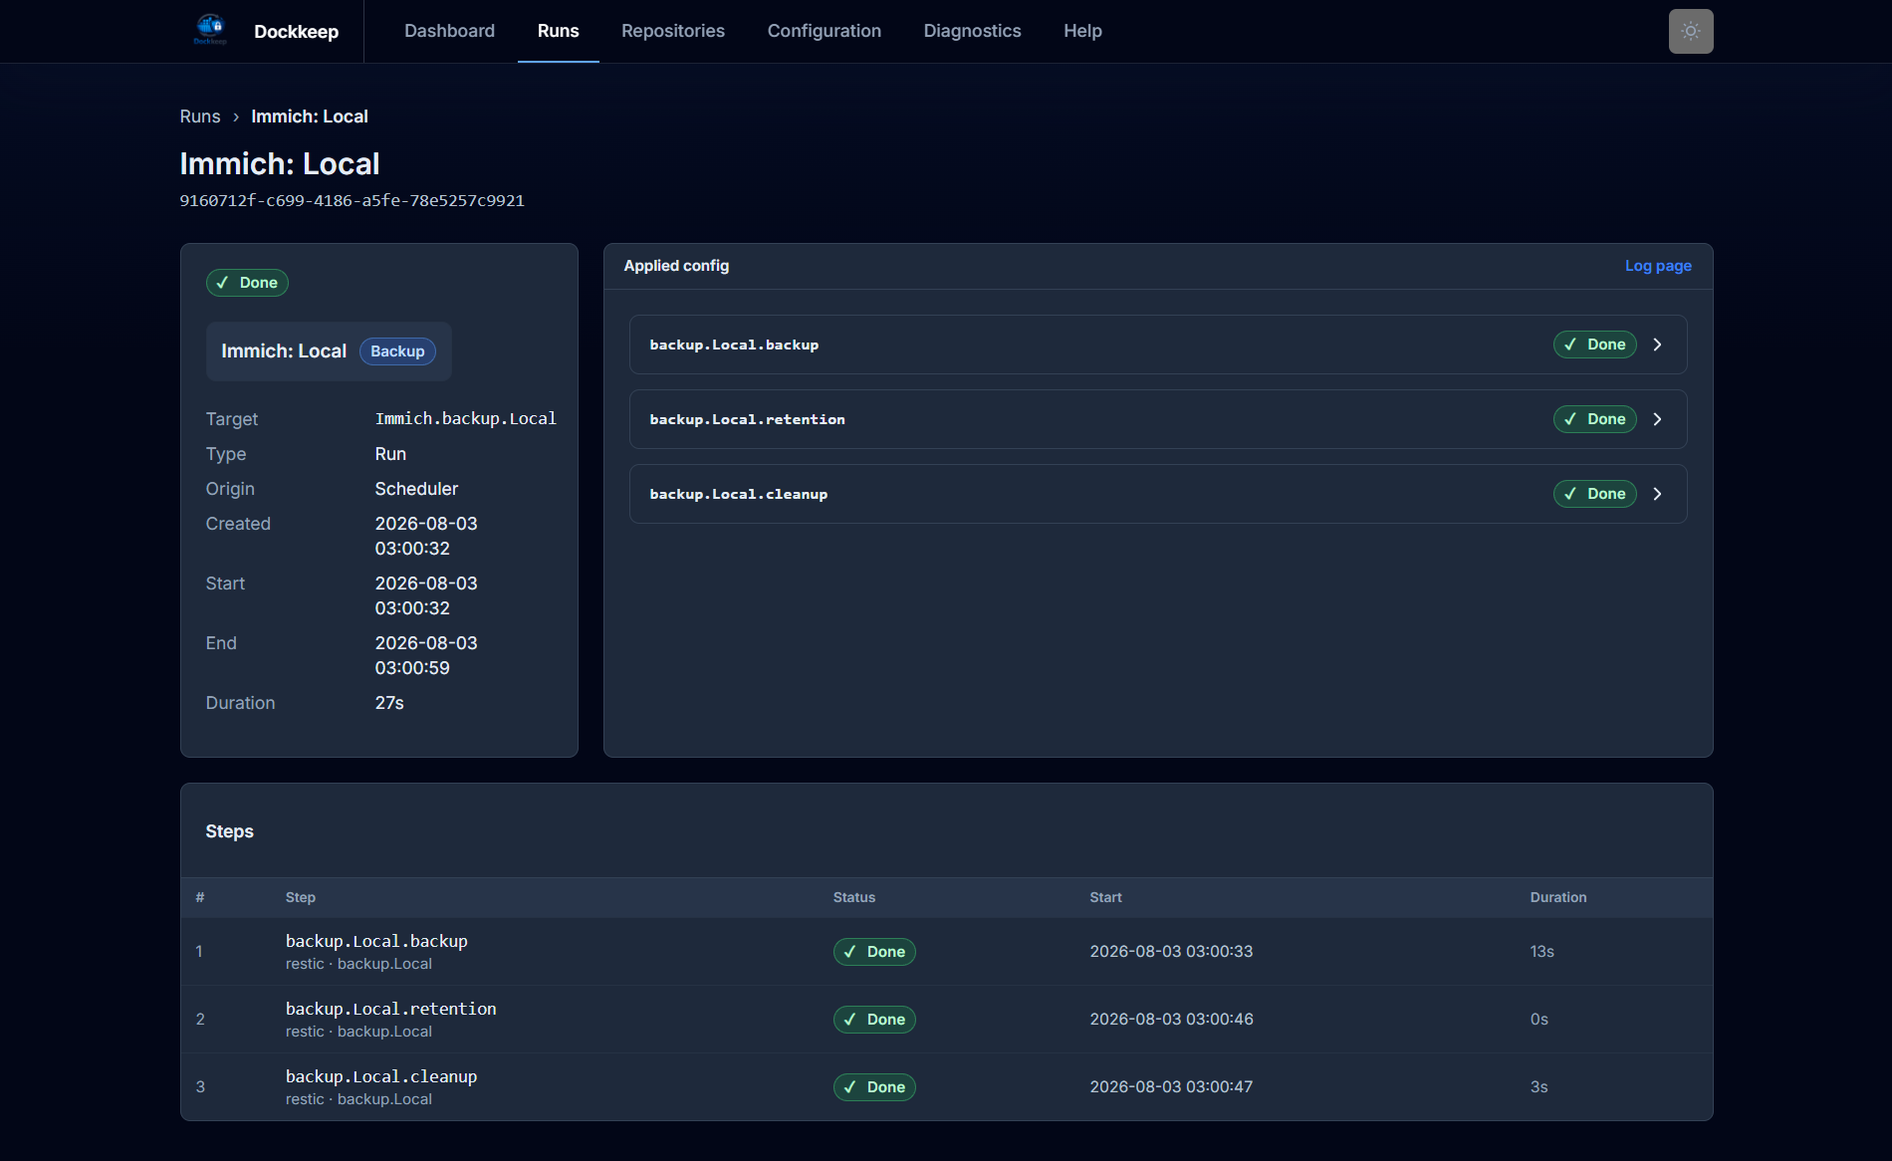
Task: Click the Immich: Local breadcrumb entry
Action: (x=310, y=116)
